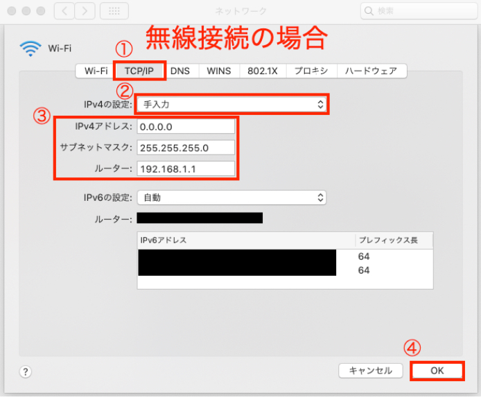Open the IPv4の設定 dropdown showing 手入力
This screenshot has width=481, height=397.
(x=231, y=105)
